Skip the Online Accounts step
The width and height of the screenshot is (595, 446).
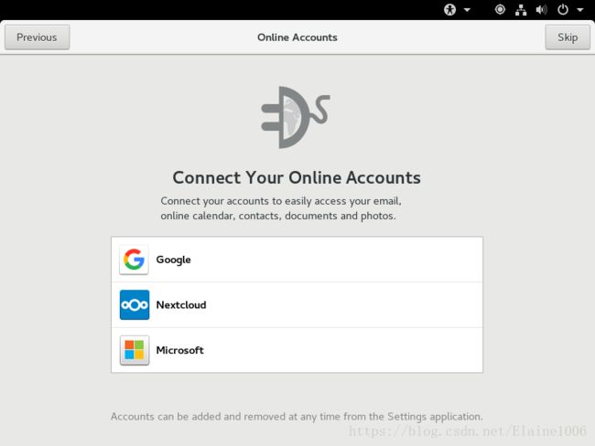click(x=568, y=37)
